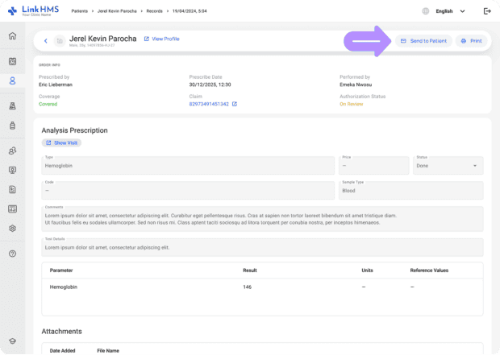Click the Code field
The width and height of the screenshot is (500, 355).
tap(188, 191)
